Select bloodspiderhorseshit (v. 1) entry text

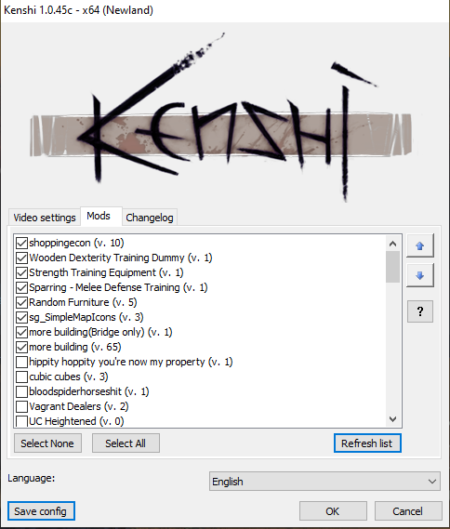coord(89,391)
